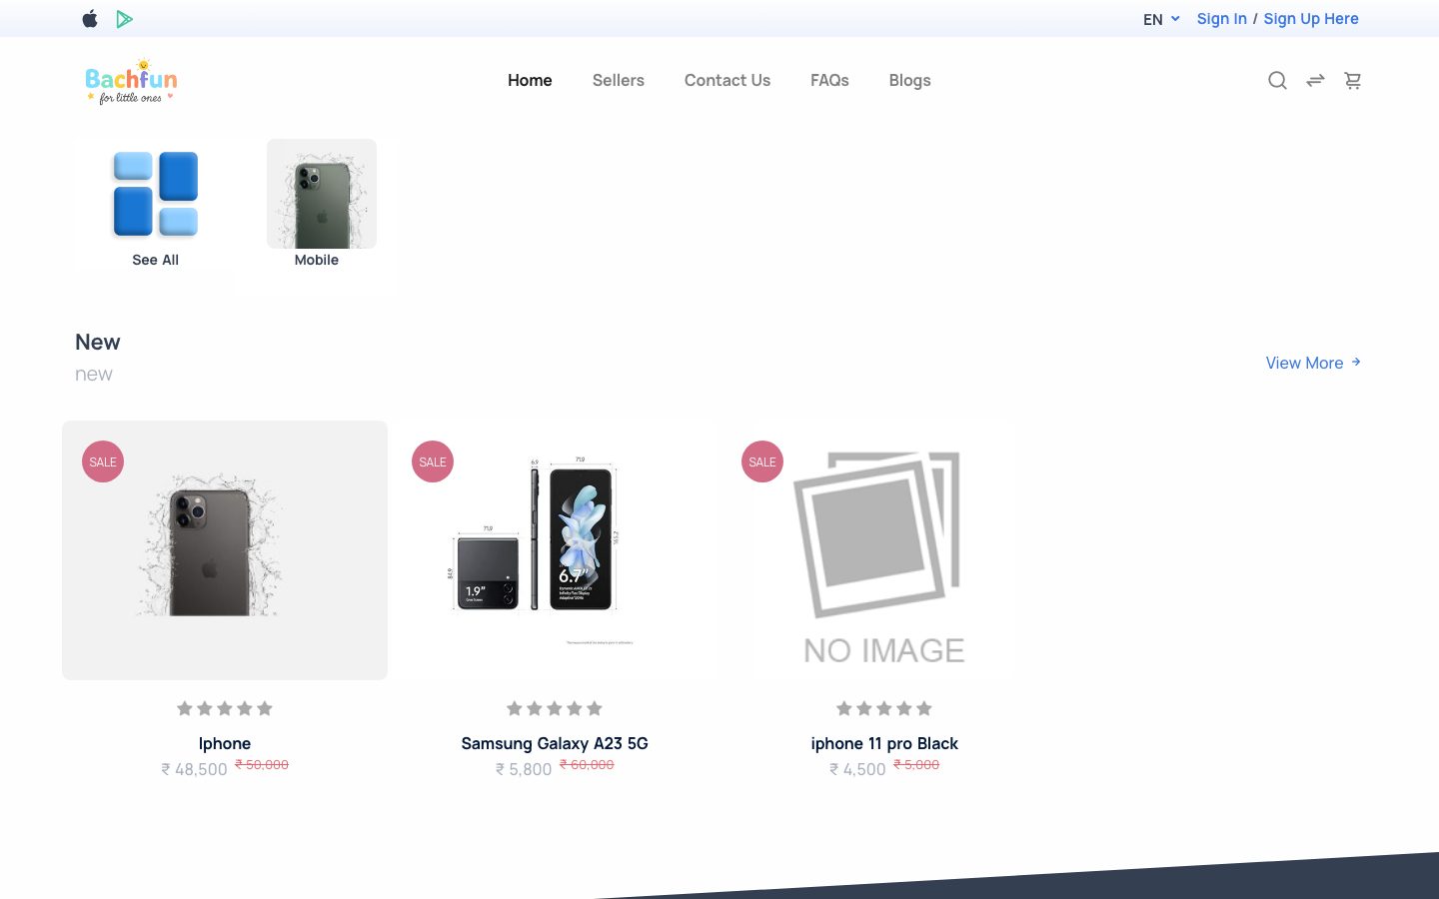The width and height of the screenshot is (1439, 899).
Task: Open the search magnifier icon
Action: [1277, 80]
